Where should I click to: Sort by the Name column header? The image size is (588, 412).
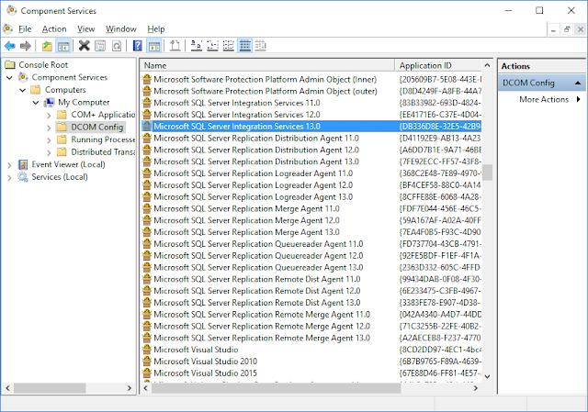click(x=267, y=65)
